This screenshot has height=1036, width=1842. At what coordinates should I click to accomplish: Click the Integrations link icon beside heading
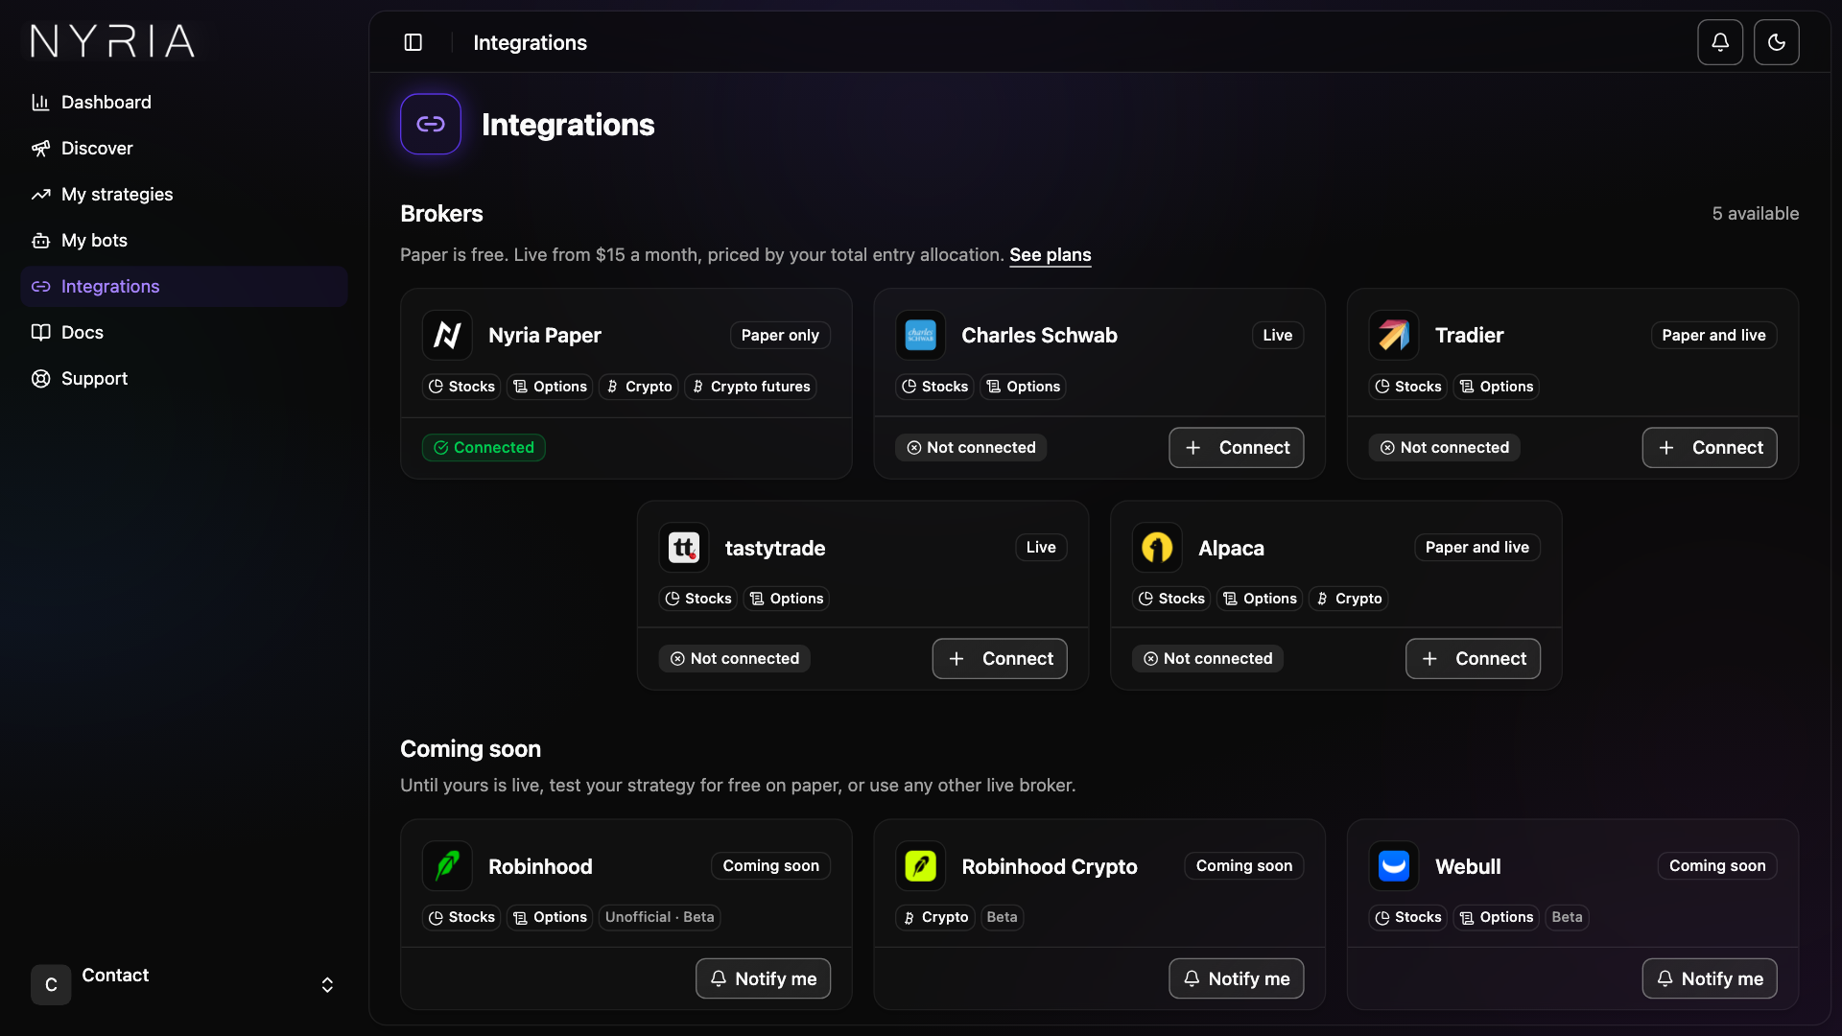coord(431,124)
